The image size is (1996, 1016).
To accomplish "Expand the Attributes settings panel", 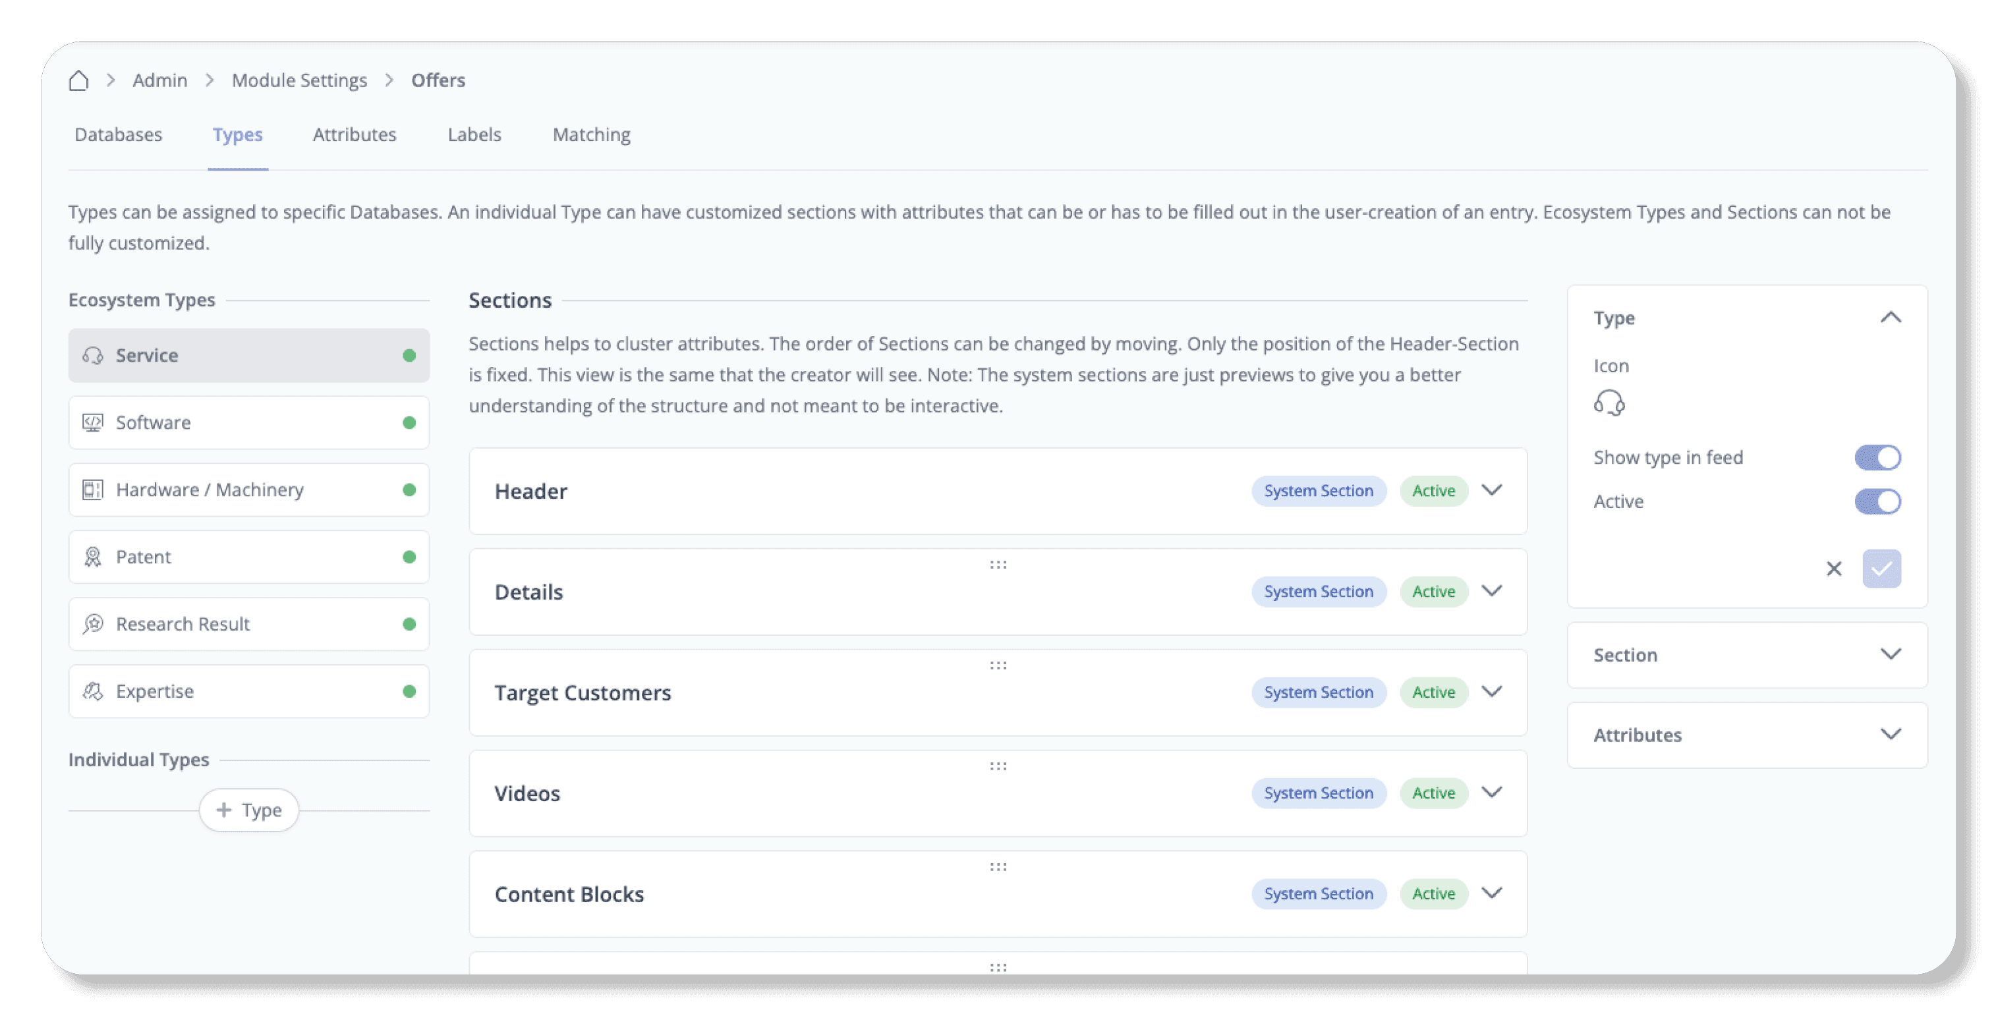I will (1890, 735).
